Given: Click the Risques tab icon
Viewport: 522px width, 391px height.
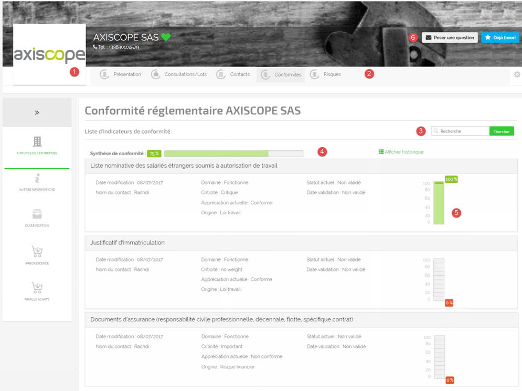Looking at the screenshot, I should coord(315,74).
